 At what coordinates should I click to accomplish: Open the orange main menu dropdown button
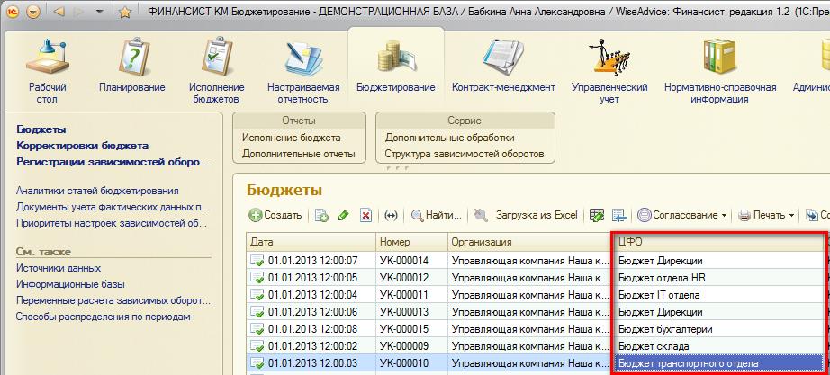click(x=33, y=12)
